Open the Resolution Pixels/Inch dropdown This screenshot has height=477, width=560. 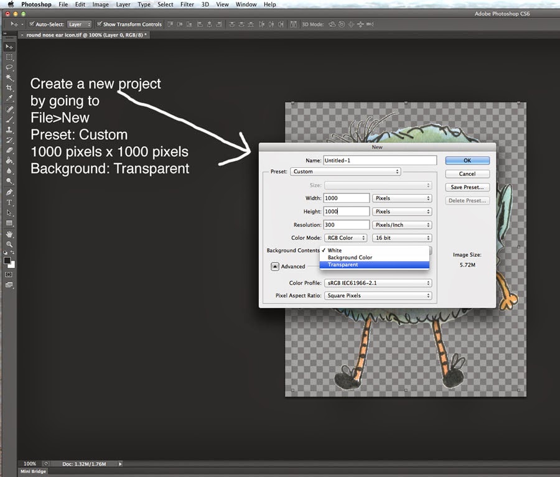click(x=402, y=225)
